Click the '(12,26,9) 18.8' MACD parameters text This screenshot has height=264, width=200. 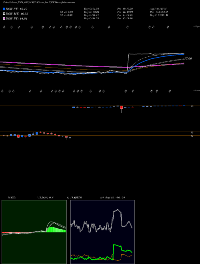[x=45, y=198]
